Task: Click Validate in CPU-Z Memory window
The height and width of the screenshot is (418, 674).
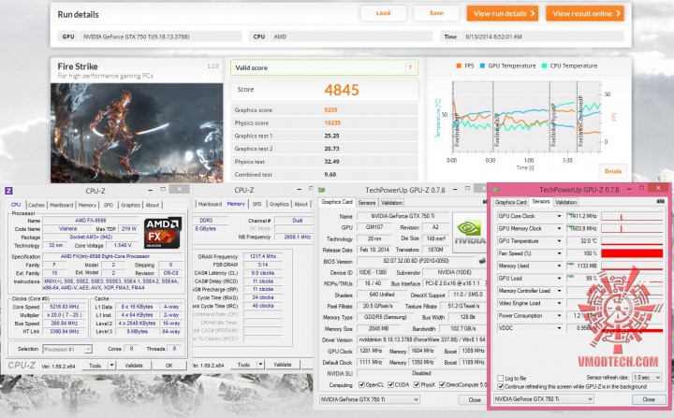Action: click(283, 365)
